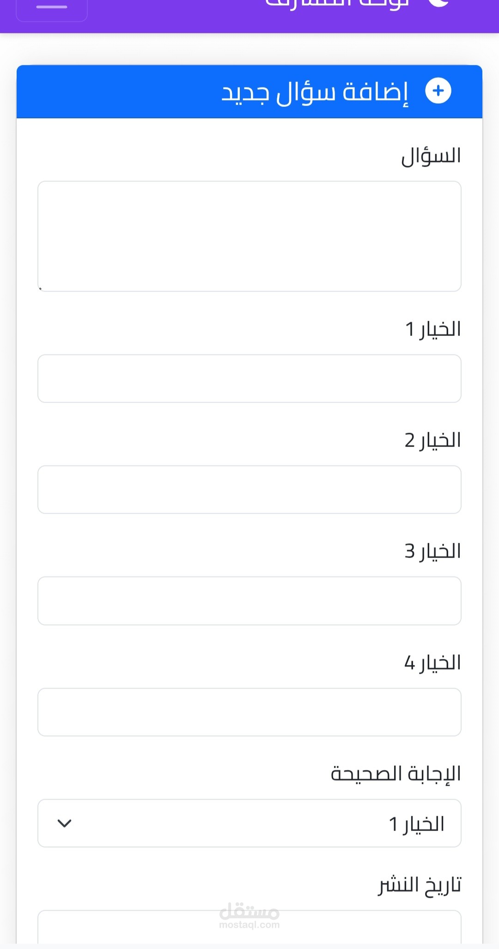
Task: Click the الخيار 3 label above its field
Action: [433, 551]
